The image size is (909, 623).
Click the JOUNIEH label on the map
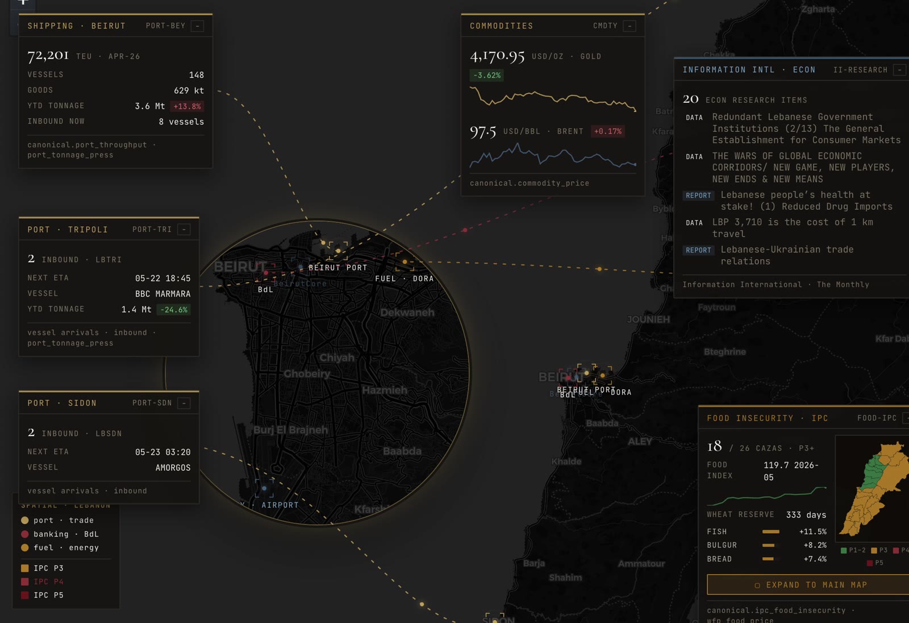[648, 319]
